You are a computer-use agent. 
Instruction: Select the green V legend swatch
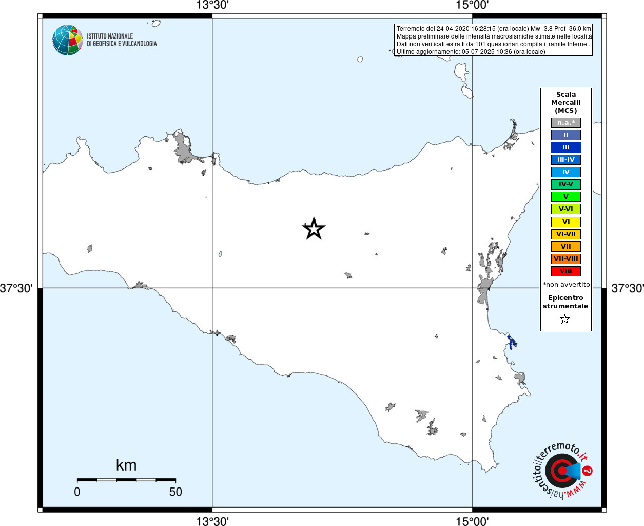point(566,197)
